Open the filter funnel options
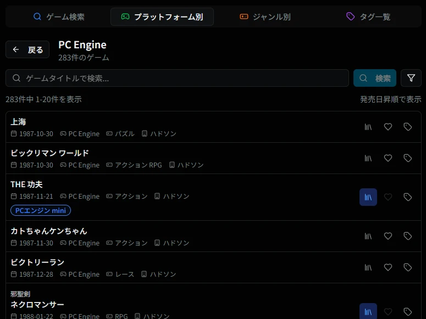This screenshot has width=426, height=319. (411, 78)
